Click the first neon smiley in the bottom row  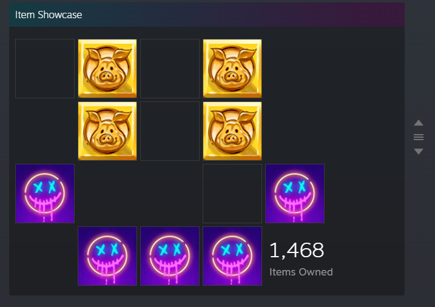[107, 255]
